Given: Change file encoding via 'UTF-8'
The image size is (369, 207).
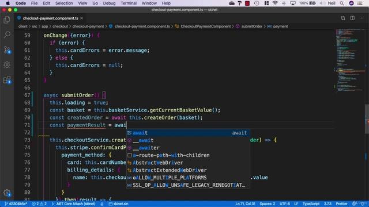Looking at the screenshot, I should click(284, 204).
